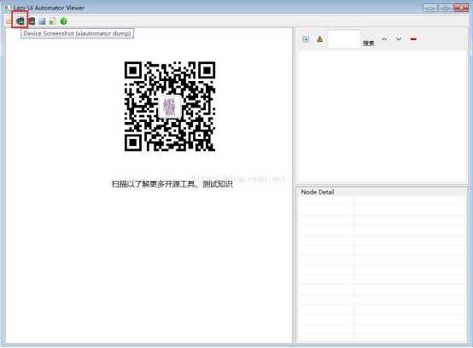Image resolution: width=473 pixels, height=348 pixels.
Task: Click the red clear icon in search bar
Action: 413,39
